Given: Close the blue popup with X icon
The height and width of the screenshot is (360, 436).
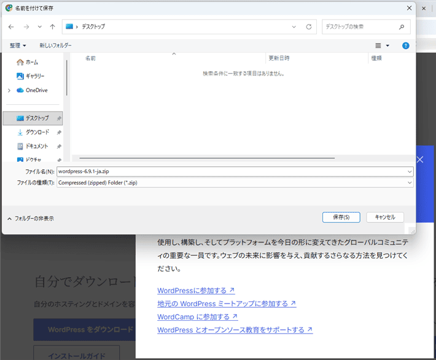Looking at the screenshot, I should pos(420,159).
